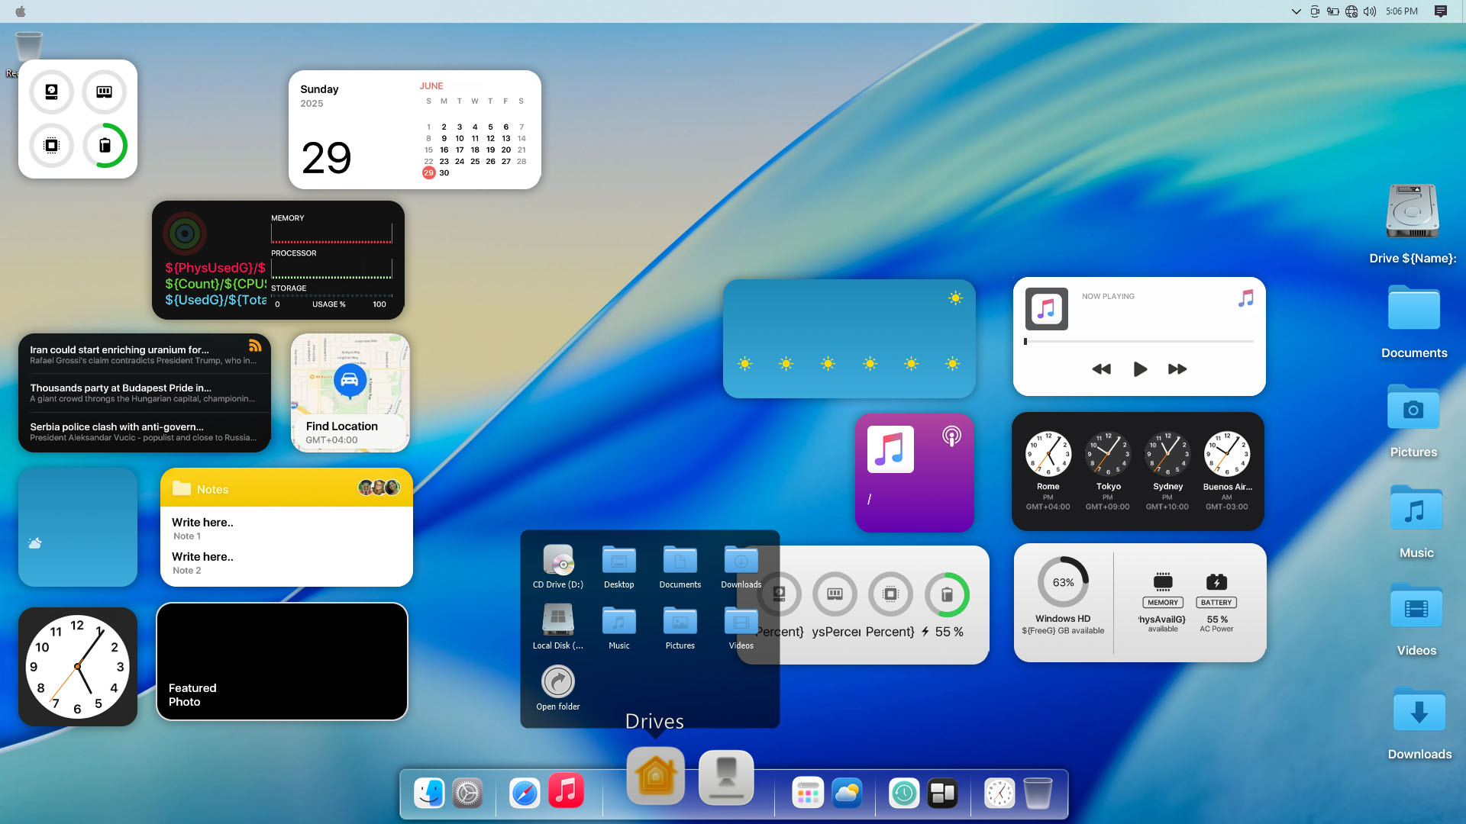This screenshot has width=1466, height=824.
Task: Click the podcast icon in music widget
Action: pyautogui.click(x=951, y=436)
